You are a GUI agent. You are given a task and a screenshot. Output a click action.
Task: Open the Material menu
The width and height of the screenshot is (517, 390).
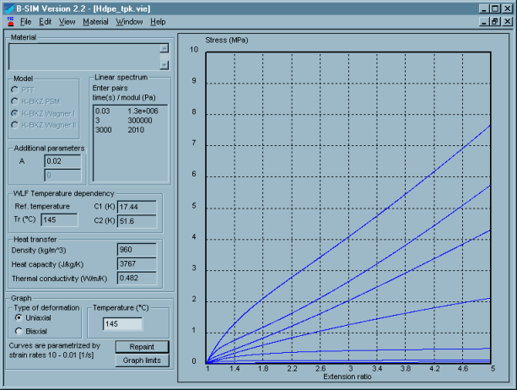[95, 21]
